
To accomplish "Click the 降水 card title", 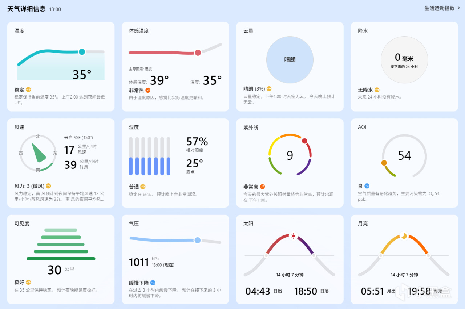I will pyautogui.click(x=363, y=31).
